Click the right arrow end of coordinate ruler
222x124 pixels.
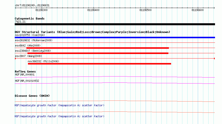pos(214,8)
